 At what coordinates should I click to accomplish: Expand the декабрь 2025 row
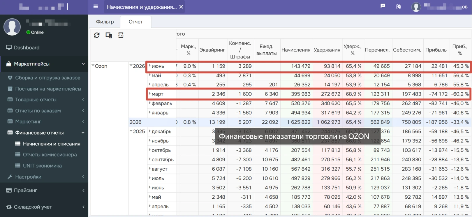(x=150, y=131)
